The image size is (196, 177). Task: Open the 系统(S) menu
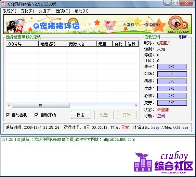(x=9, y=11)
